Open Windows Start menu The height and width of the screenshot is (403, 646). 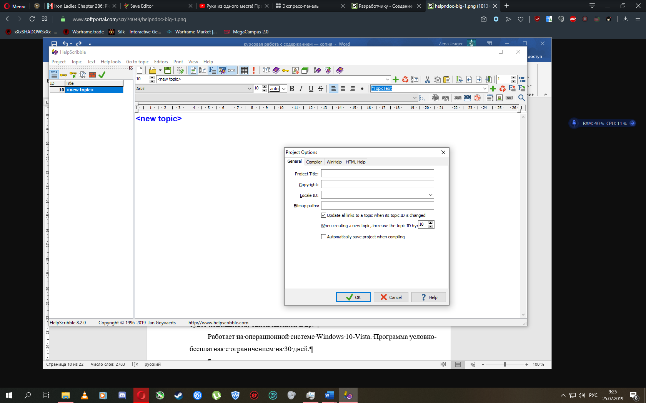(x=9, y=395)
